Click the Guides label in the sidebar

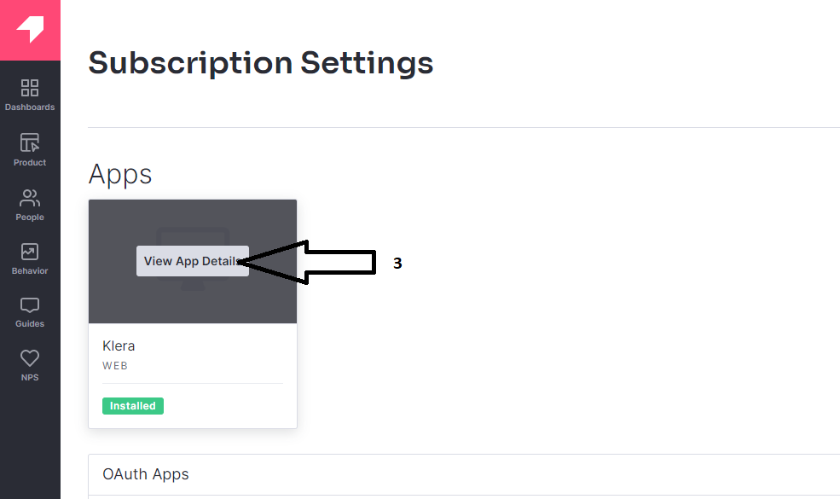tap(30, 324)
